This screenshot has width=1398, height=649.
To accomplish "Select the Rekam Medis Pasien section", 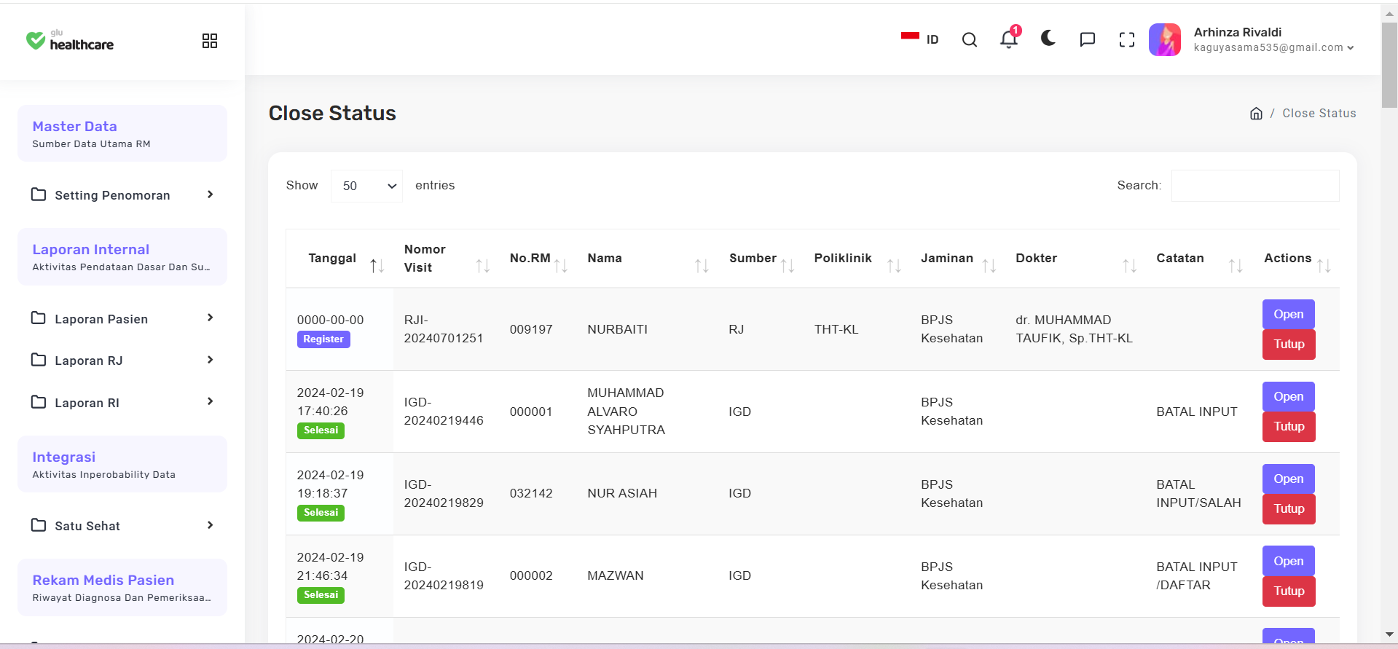I will coord(122,588).
